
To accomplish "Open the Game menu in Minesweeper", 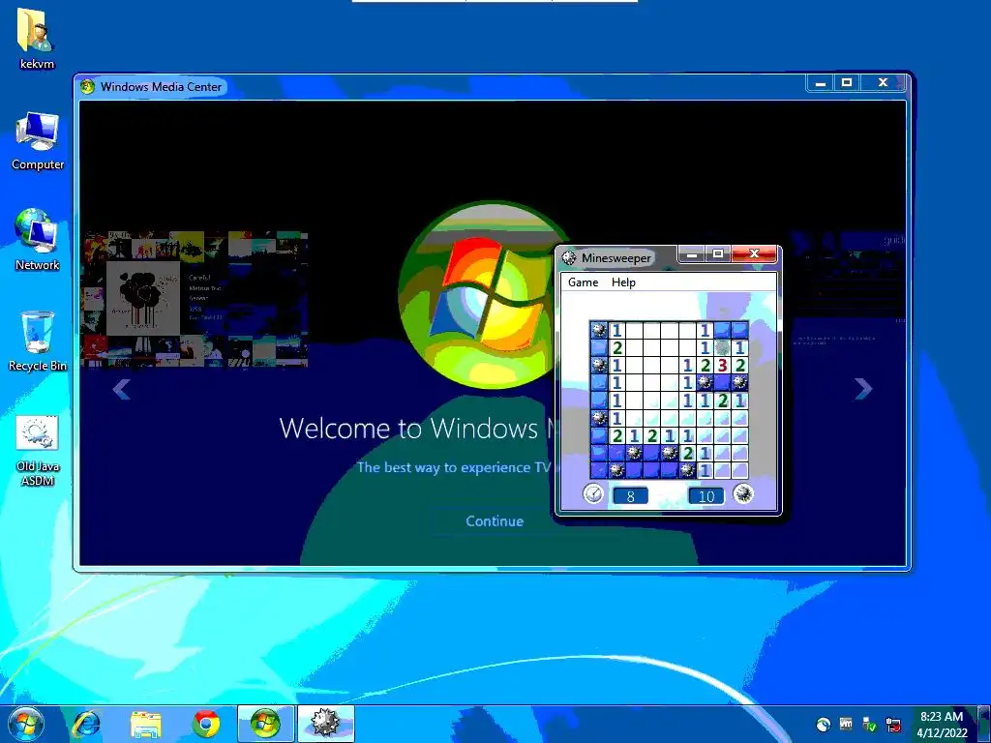I will tap(583, 282).
